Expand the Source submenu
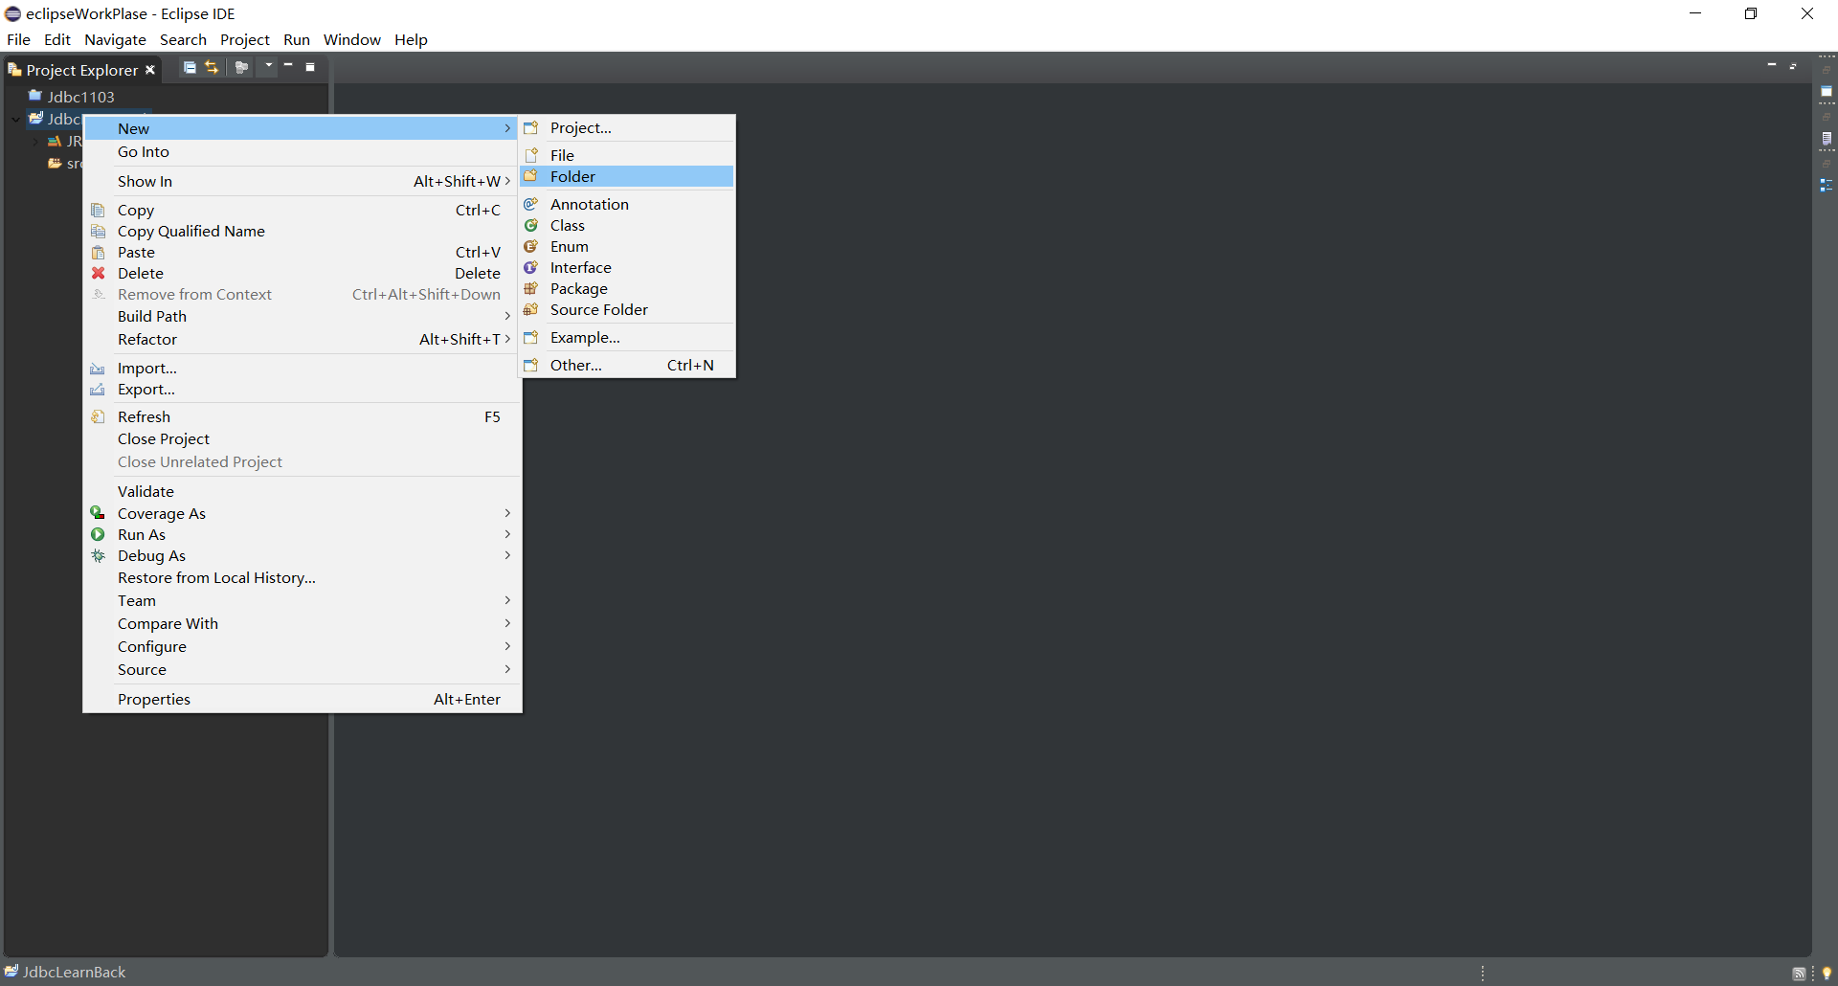The height and width of the screenshot is (986, 1838). click(x=302, y=669)
